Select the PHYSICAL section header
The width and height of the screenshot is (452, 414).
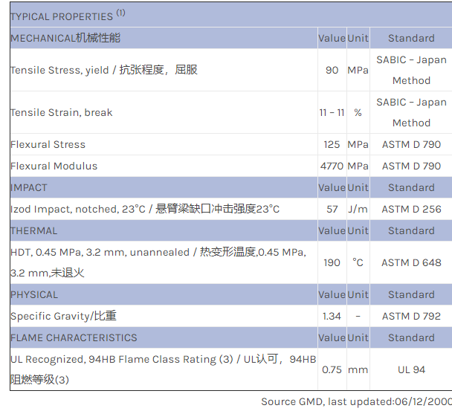pyautogui.click(x=34, y=295)
